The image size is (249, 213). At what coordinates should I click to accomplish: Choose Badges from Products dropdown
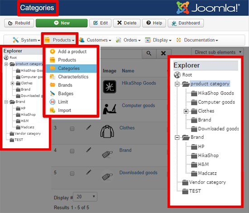pyautogui.click(x=71, y=94)
